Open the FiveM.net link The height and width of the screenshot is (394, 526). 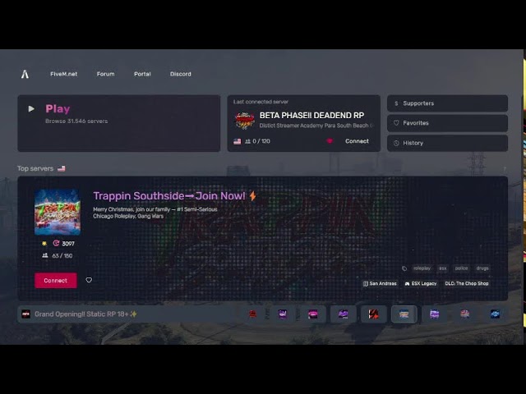(x=64, y=74)
